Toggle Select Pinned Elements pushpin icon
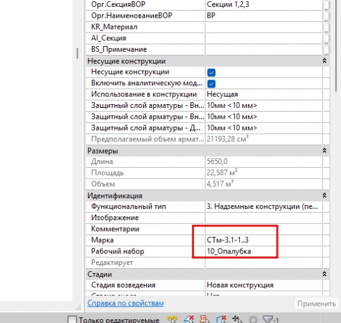Viewport: 341px width, 323px height. click(x=204, y=319)
